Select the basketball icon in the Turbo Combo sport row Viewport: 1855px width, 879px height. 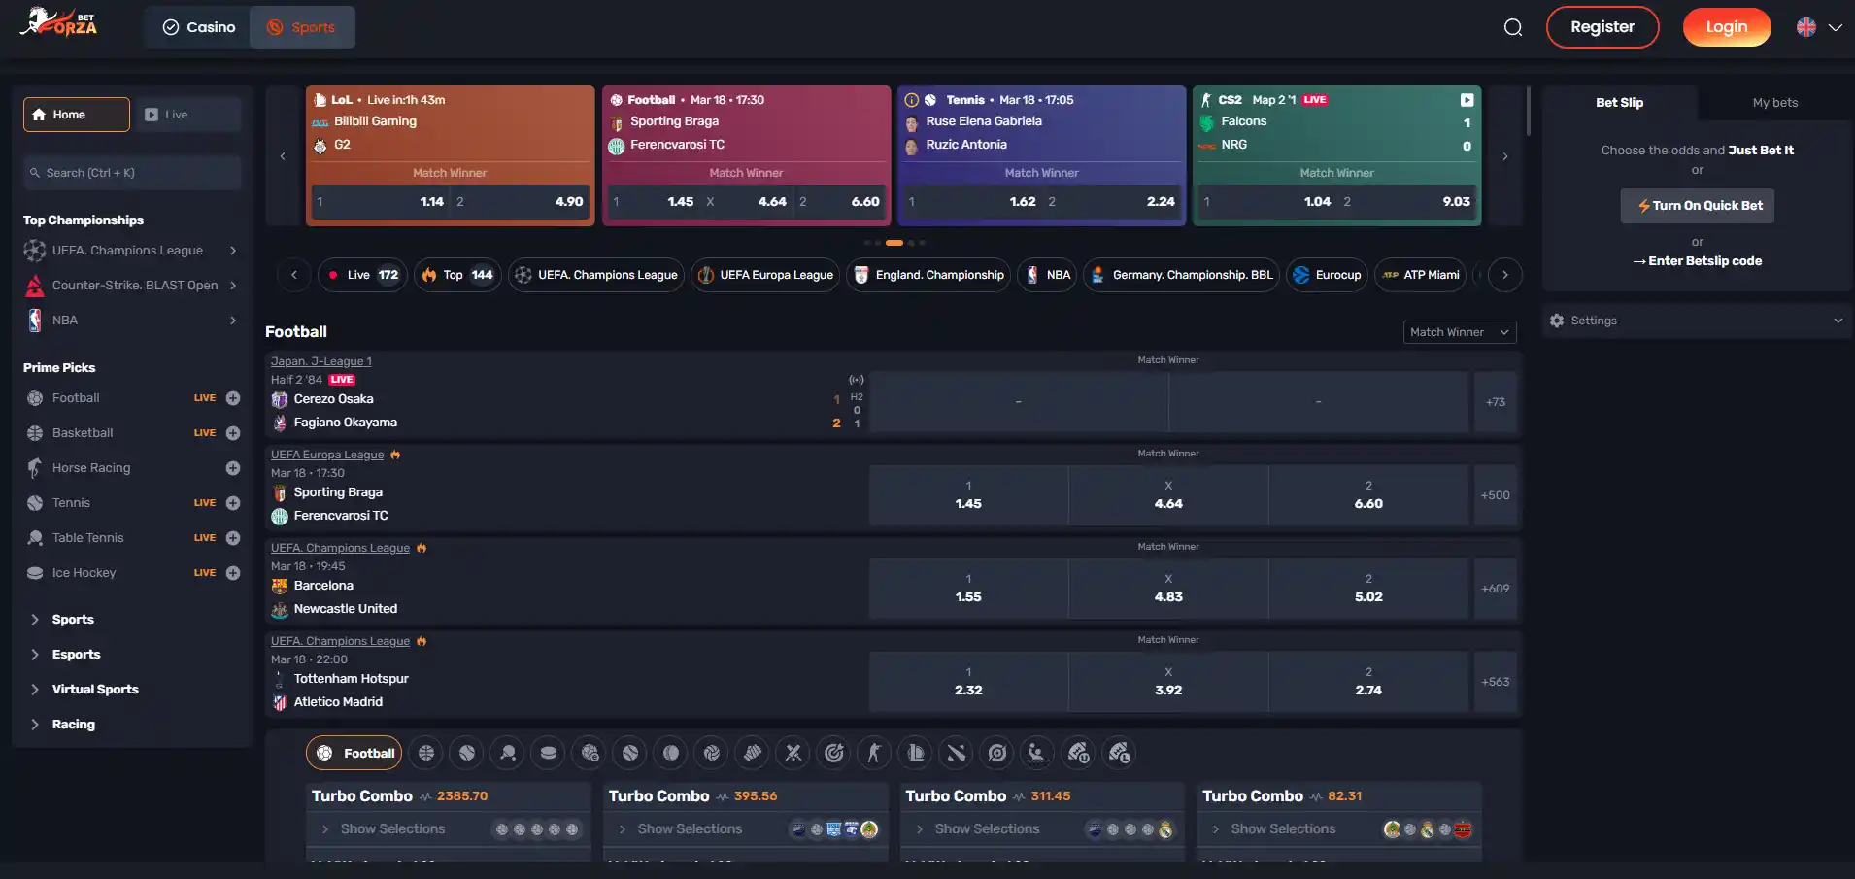coord(426,753)
